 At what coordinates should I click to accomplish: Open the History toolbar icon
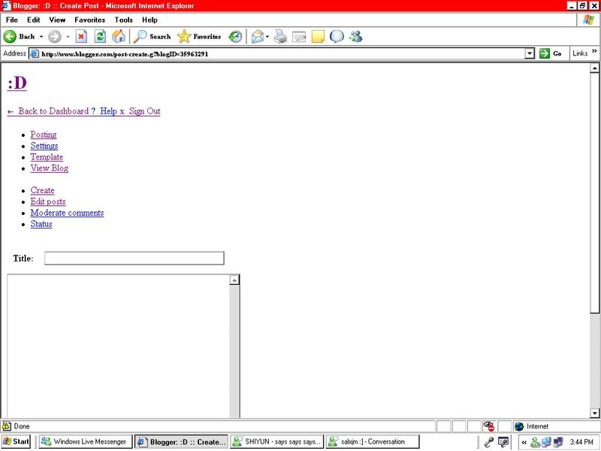[235, 36]
